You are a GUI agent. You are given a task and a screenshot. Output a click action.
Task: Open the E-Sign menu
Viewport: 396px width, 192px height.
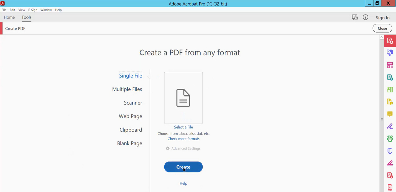(x=33, y=10)
